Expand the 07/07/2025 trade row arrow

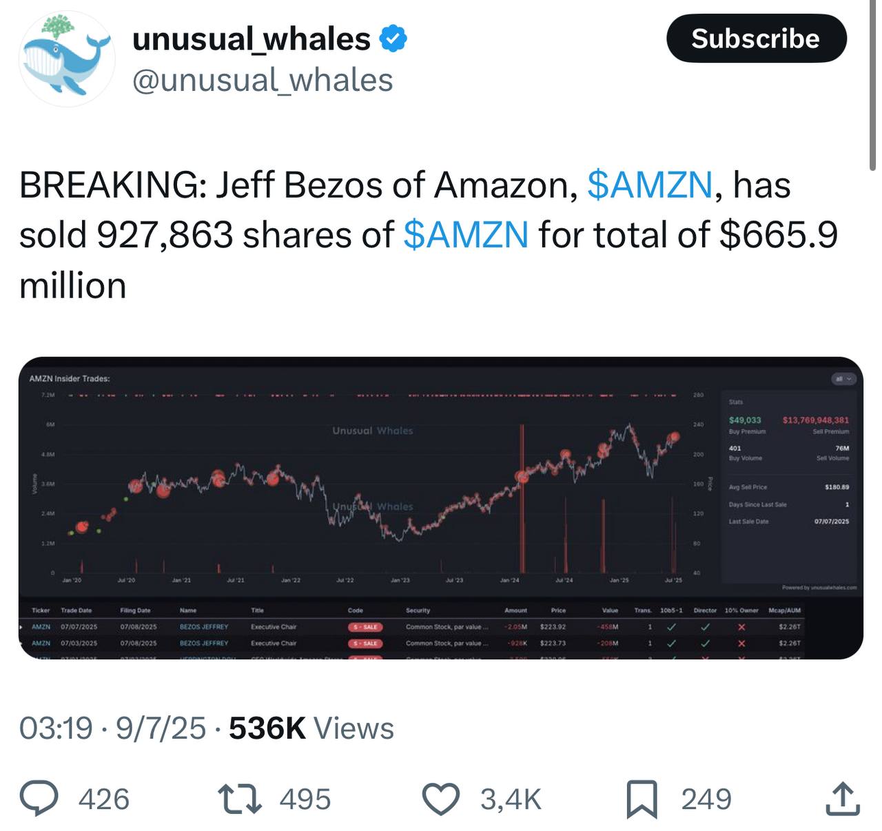[x=21, y=627]
